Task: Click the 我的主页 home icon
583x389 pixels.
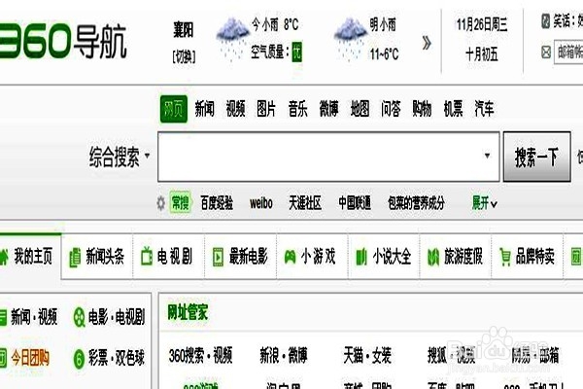Action: coord(4,257)
